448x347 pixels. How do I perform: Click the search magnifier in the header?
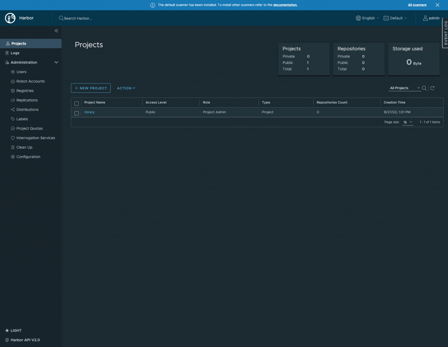tap(61, 18)
